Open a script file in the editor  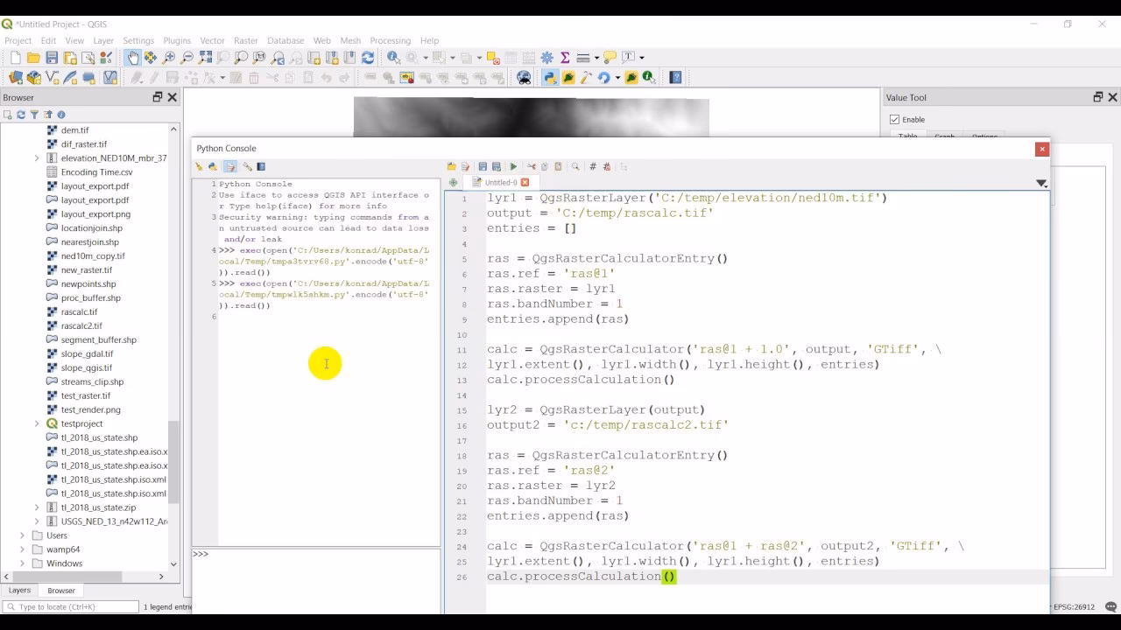point(452,165)
